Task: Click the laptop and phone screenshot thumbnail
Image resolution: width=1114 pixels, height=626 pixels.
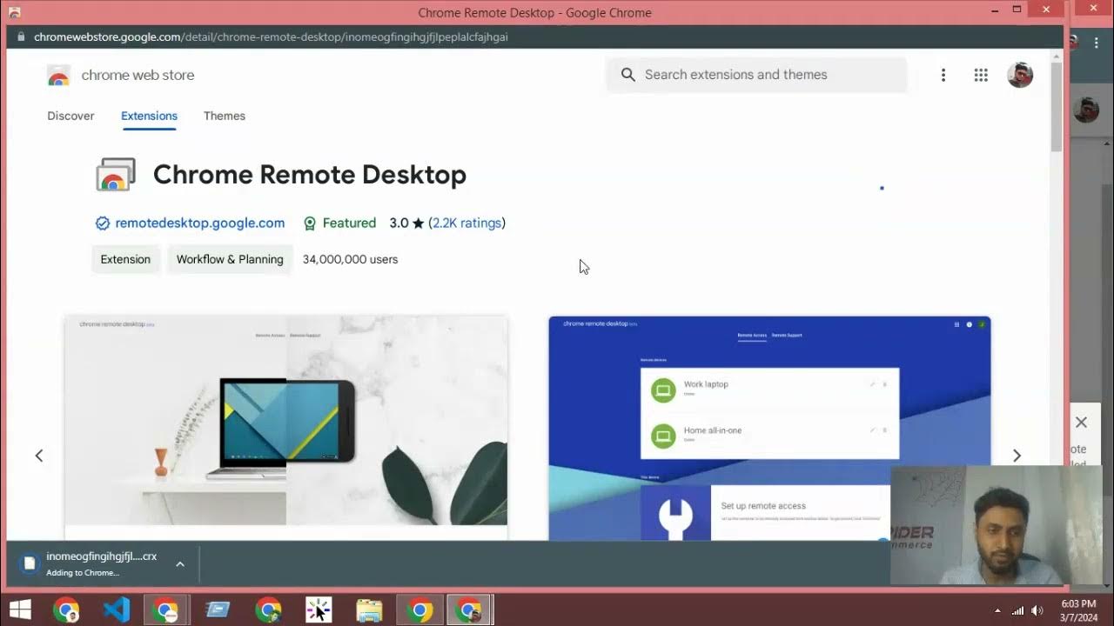Action: (286, 428)
